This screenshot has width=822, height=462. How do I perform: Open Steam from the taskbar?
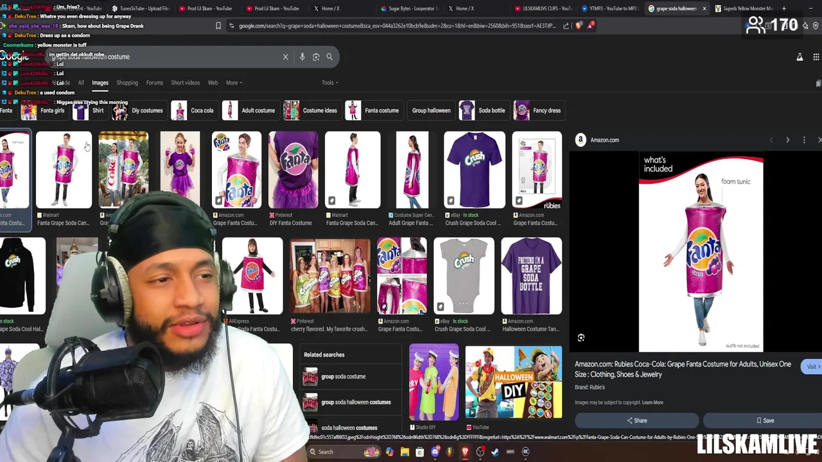click(x=495, y=452)
